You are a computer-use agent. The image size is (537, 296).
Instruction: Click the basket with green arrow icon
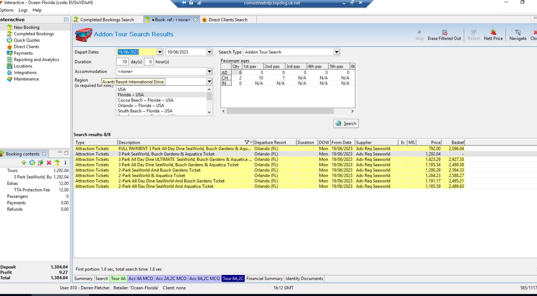pyautogui.click(x=41, y=162)
